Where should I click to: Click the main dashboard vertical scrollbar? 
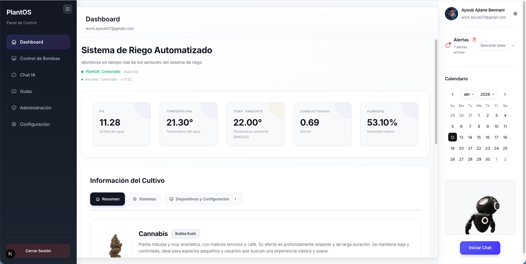click(436, 92)
